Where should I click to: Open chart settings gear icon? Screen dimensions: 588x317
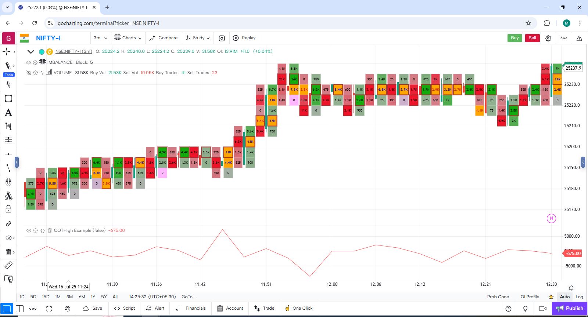pos(548,38)
